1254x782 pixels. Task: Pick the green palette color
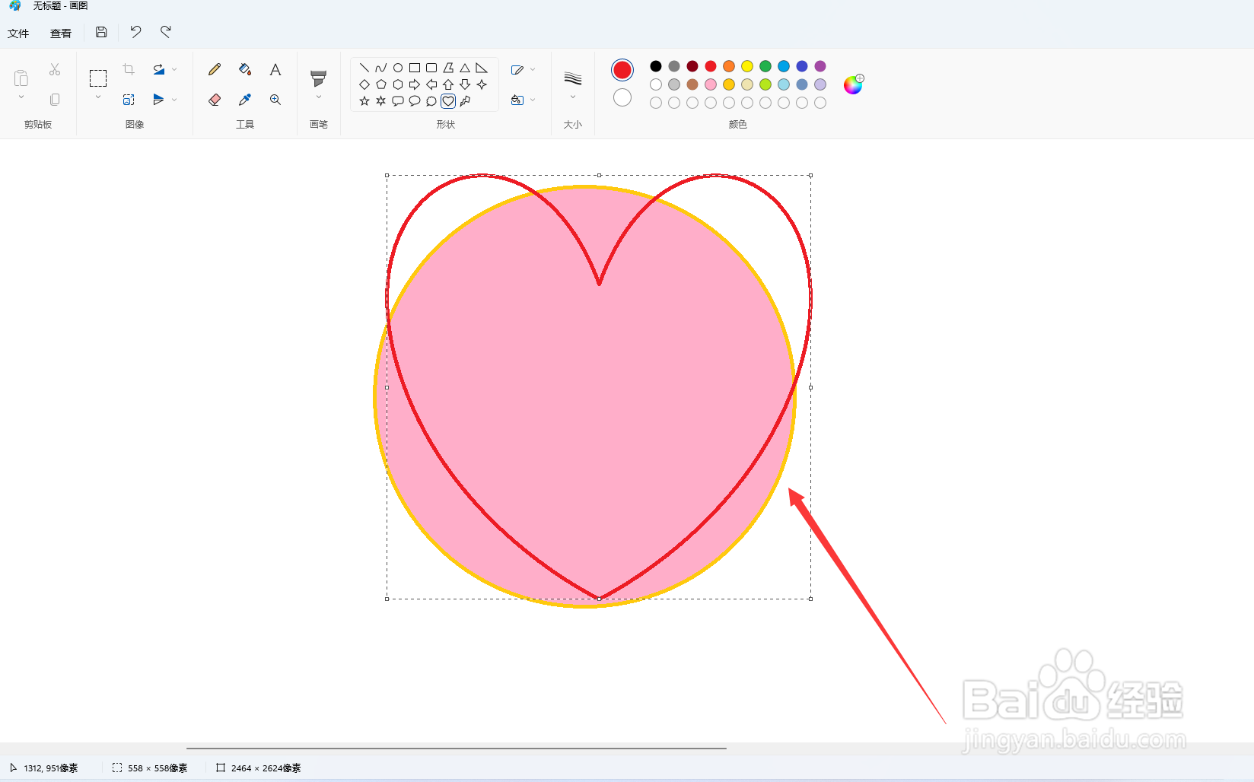(765, 66)
